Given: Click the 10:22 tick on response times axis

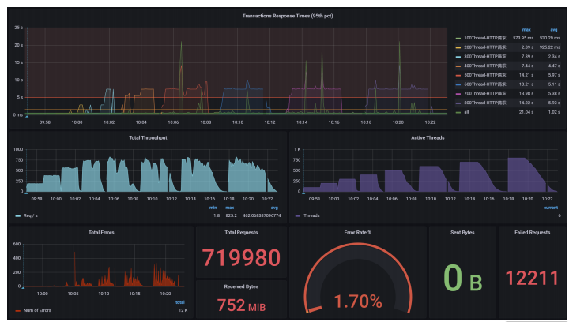Looking at the screenshot, I should (430, 122).
